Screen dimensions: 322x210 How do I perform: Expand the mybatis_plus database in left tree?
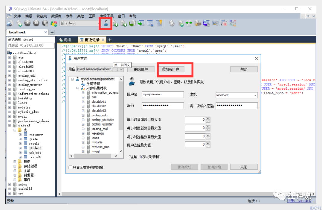[x=10, y=112]
